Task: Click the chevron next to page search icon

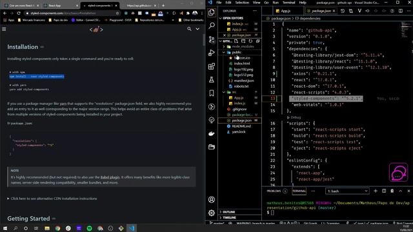Action: pos(197,29)
